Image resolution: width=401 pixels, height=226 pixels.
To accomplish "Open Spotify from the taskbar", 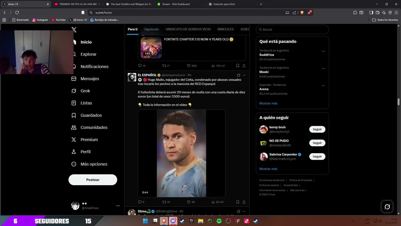I will pyautogui.click(x=219, y=221).
